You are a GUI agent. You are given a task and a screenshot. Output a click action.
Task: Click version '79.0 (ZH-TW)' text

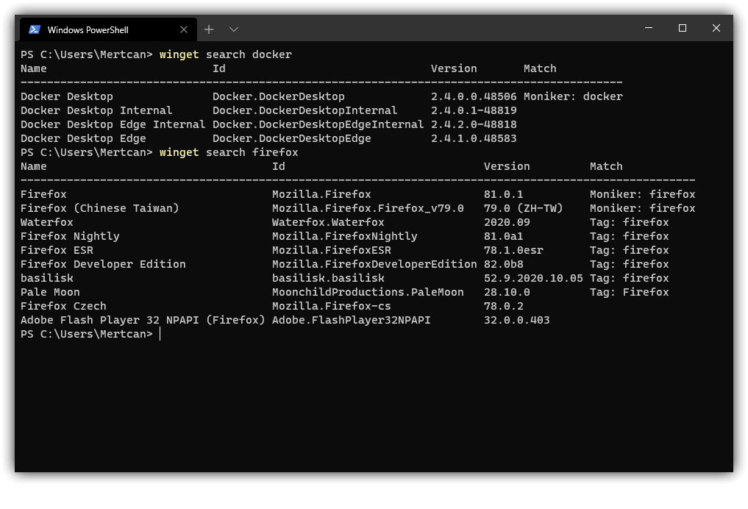pyautogui.click(x=524, y=208)
